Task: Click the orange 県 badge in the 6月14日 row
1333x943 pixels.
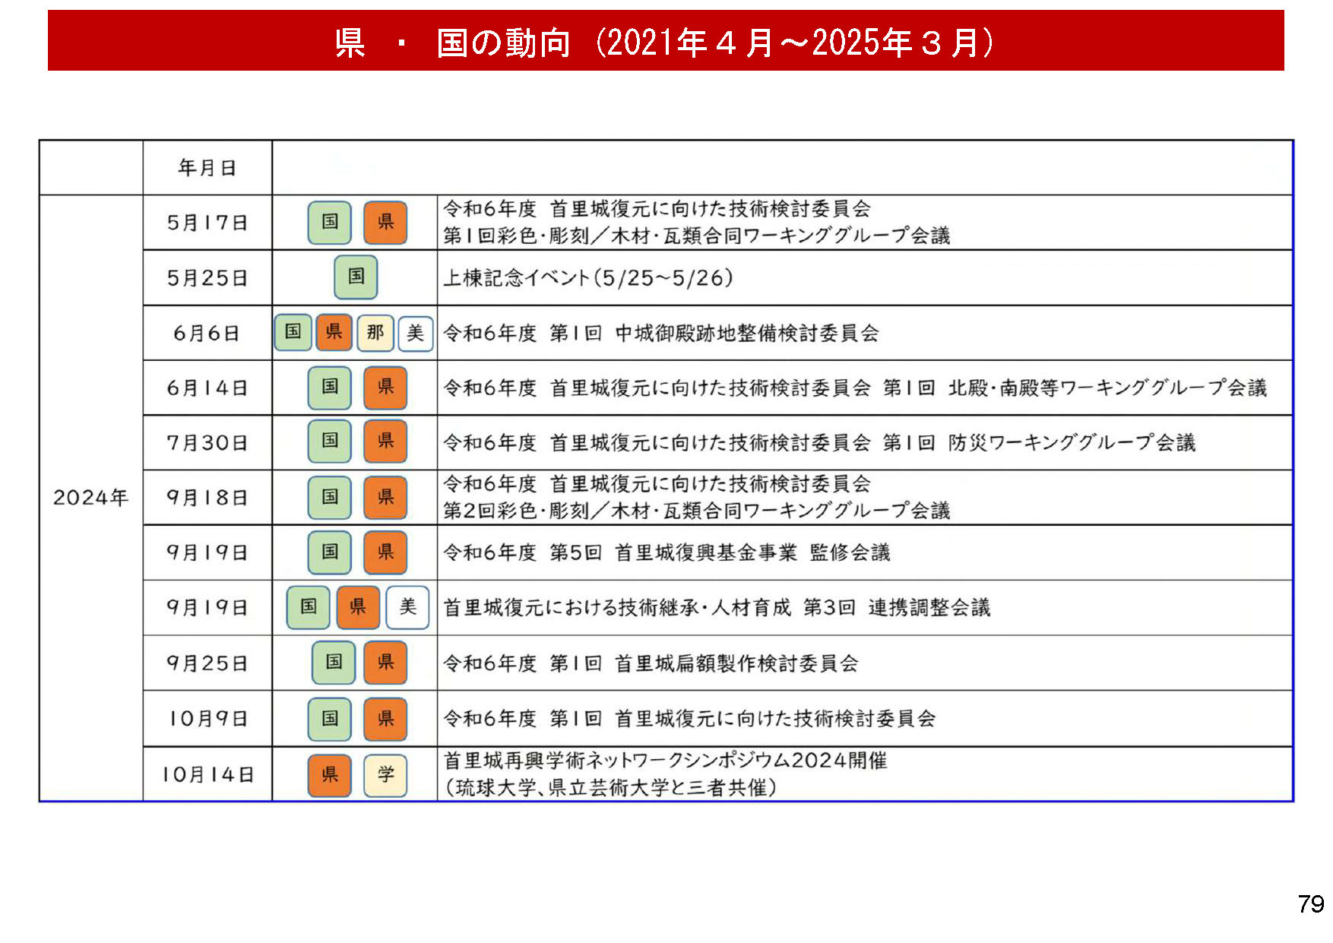Action: [385, 388]
